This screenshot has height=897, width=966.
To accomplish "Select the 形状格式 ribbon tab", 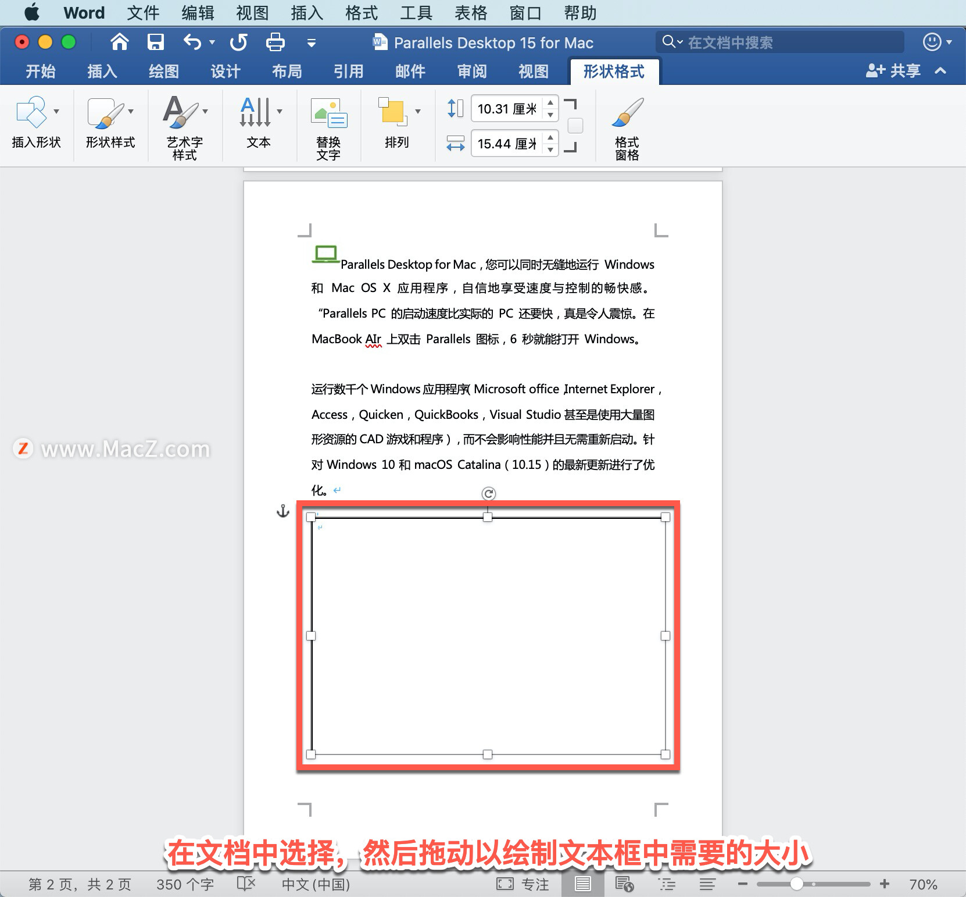I will pyautogui.click(x=614, y=71).
